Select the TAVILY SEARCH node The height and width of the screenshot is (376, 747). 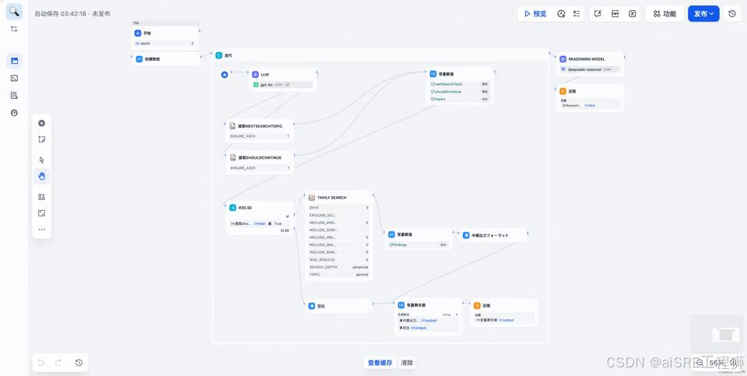(338, 235)
